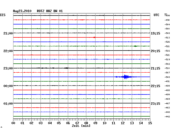
Task: Click the UTC timezone header
Action: [x=156, y=15]
